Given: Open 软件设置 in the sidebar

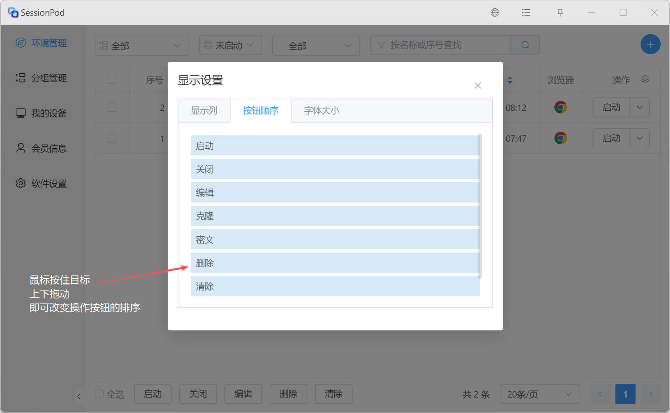Looking at the screenshot, I should [41, 184].
